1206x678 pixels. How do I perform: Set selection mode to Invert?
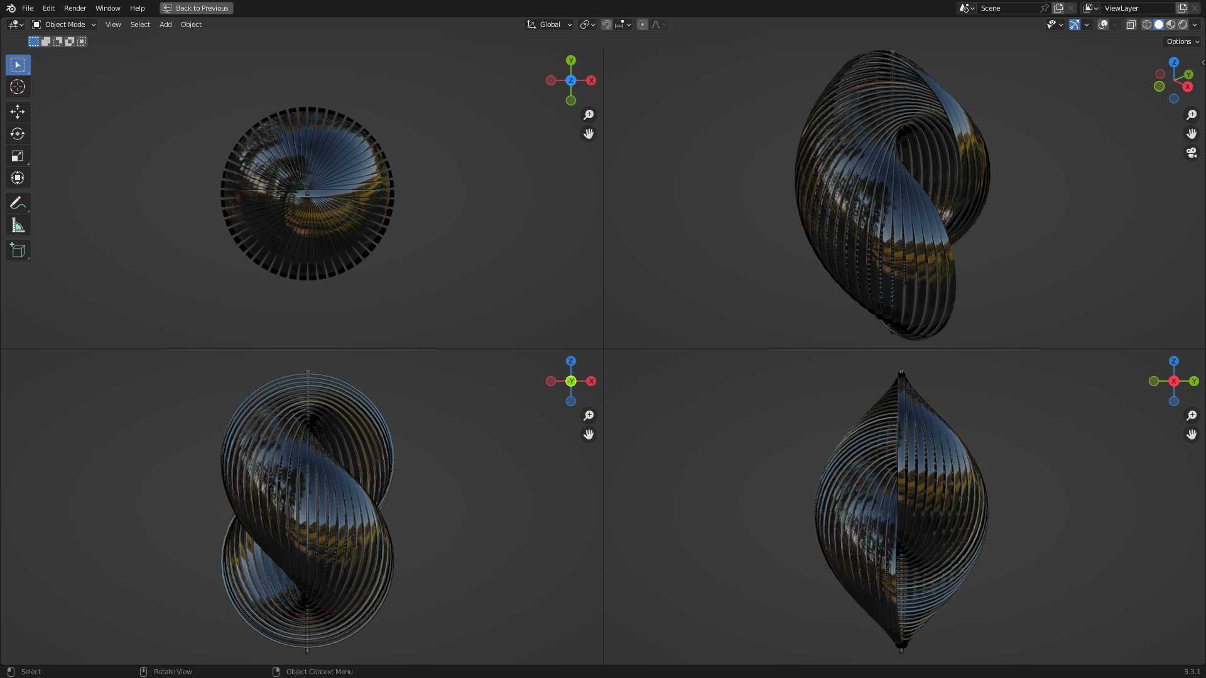70,41
